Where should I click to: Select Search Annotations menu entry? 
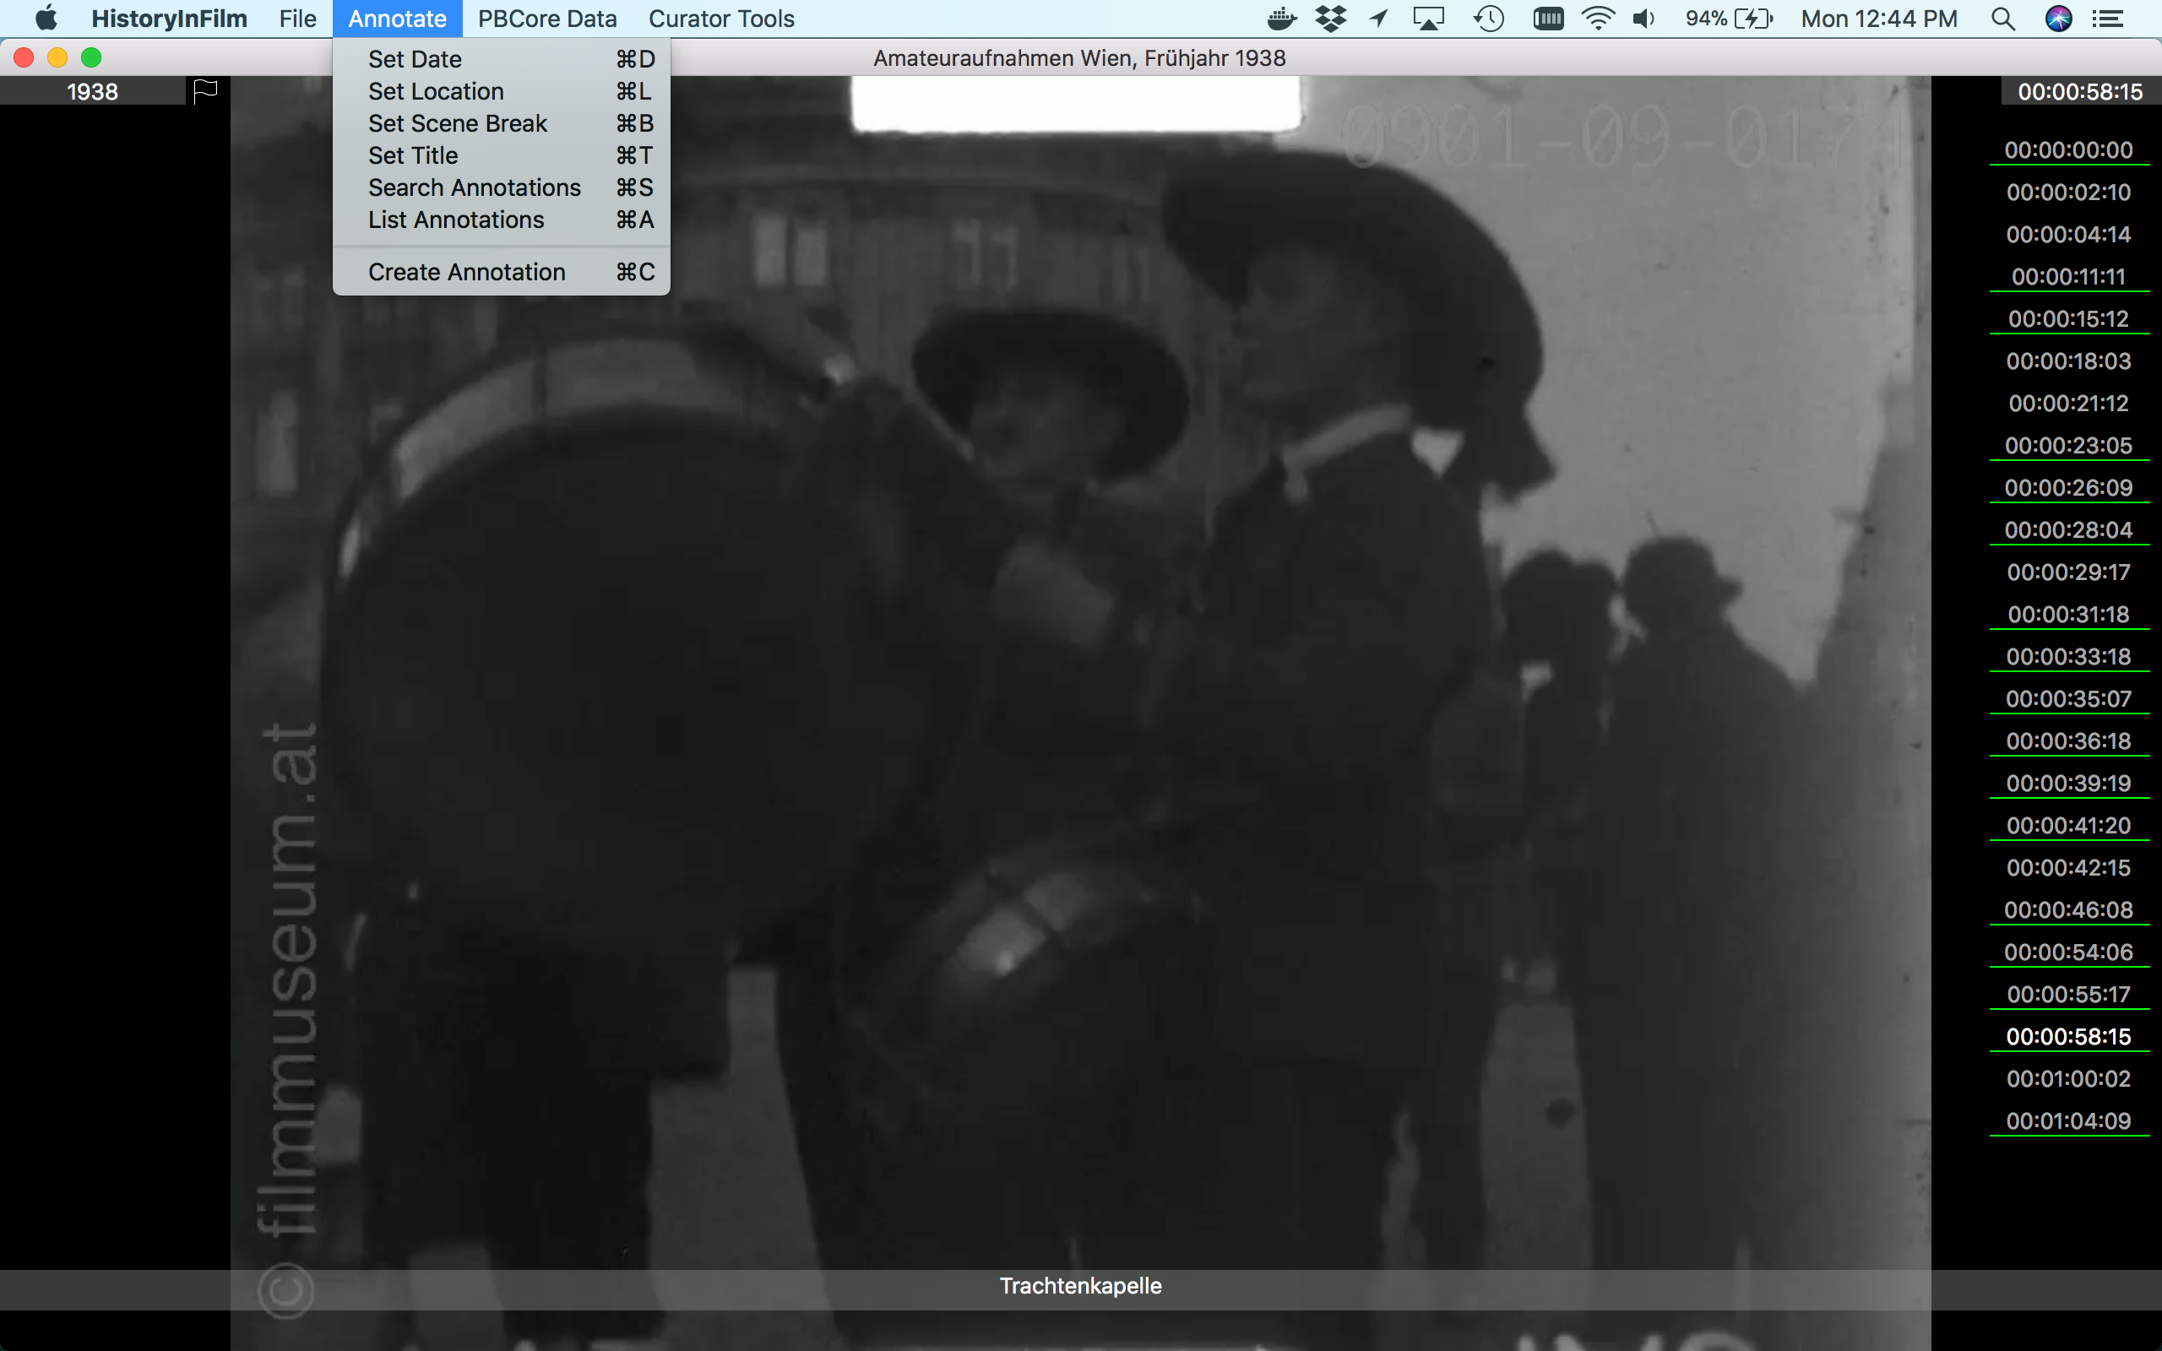point(474,187)
